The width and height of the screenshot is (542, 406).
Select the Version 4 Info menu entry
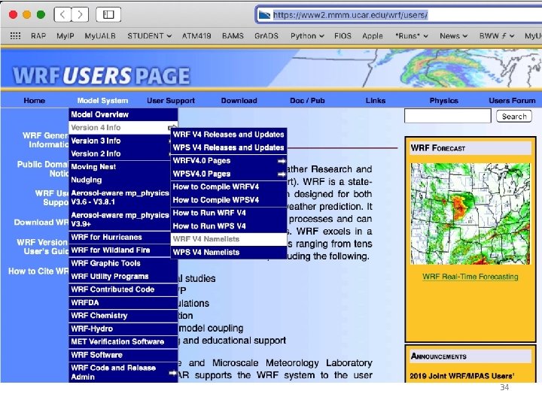click(123, 127)
